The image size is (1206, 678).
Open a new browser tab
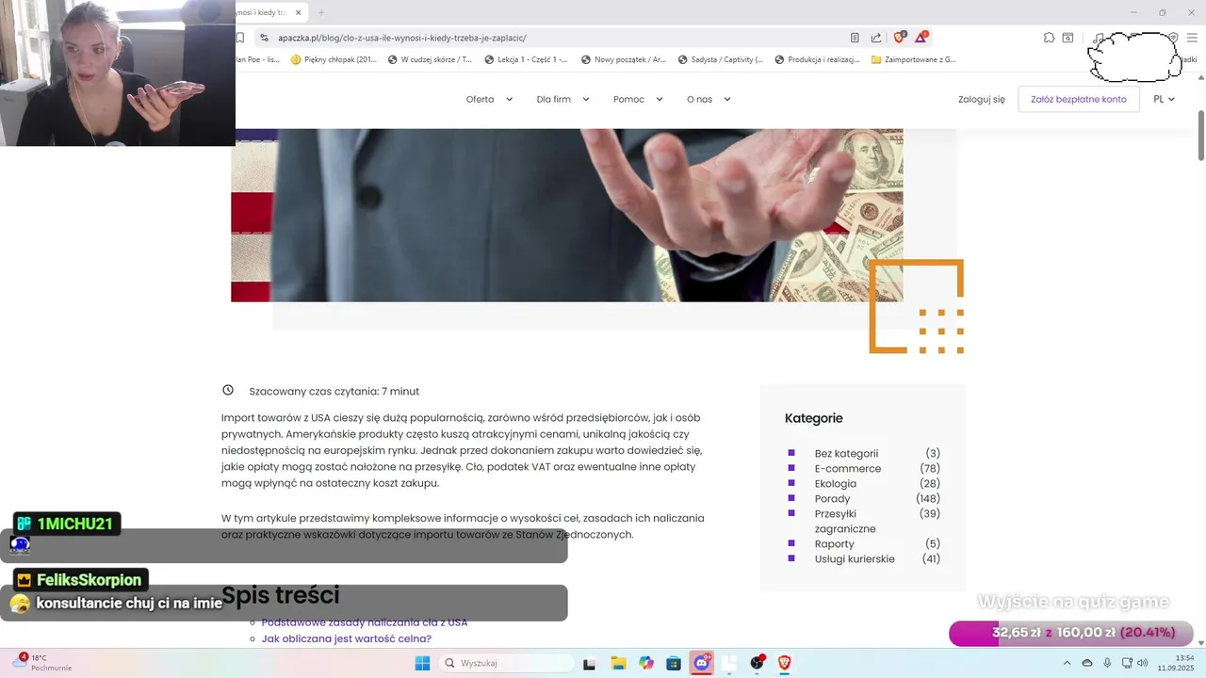pos(321,12)
